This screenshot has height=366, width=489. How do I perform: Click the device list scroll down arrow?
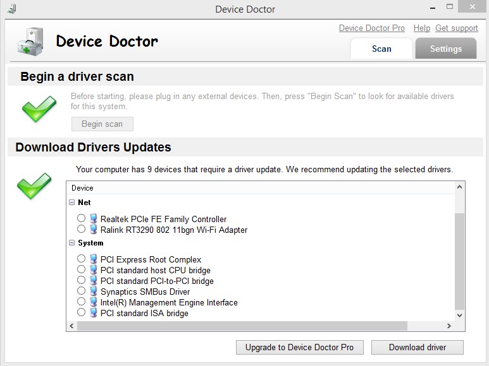click(x=459, y=315)
